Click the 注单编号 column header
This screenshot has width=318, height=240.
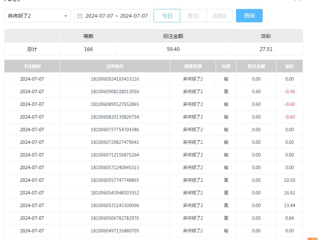click(114, 66)
